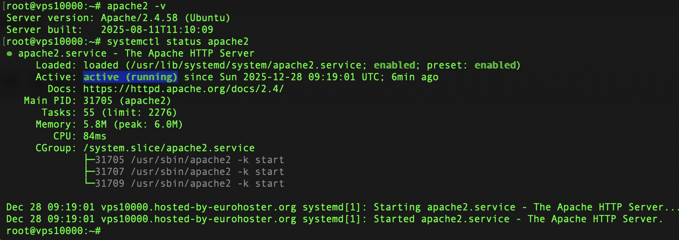
Task: Click the server built timestamp 2025-08-11T11:10:09
Action: (x=157, y=30)
